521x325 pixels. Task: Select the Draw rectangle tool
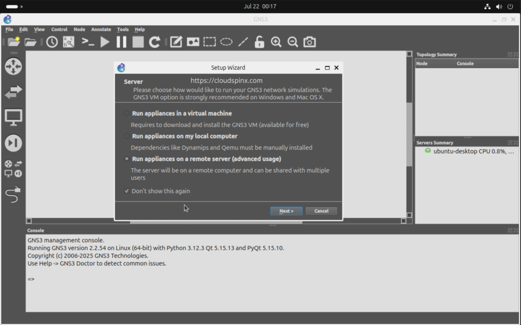click(209, 42)
